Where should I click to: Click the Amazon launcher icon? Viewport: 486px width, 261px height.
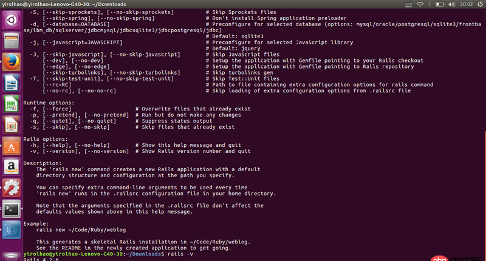pos(11,166)
